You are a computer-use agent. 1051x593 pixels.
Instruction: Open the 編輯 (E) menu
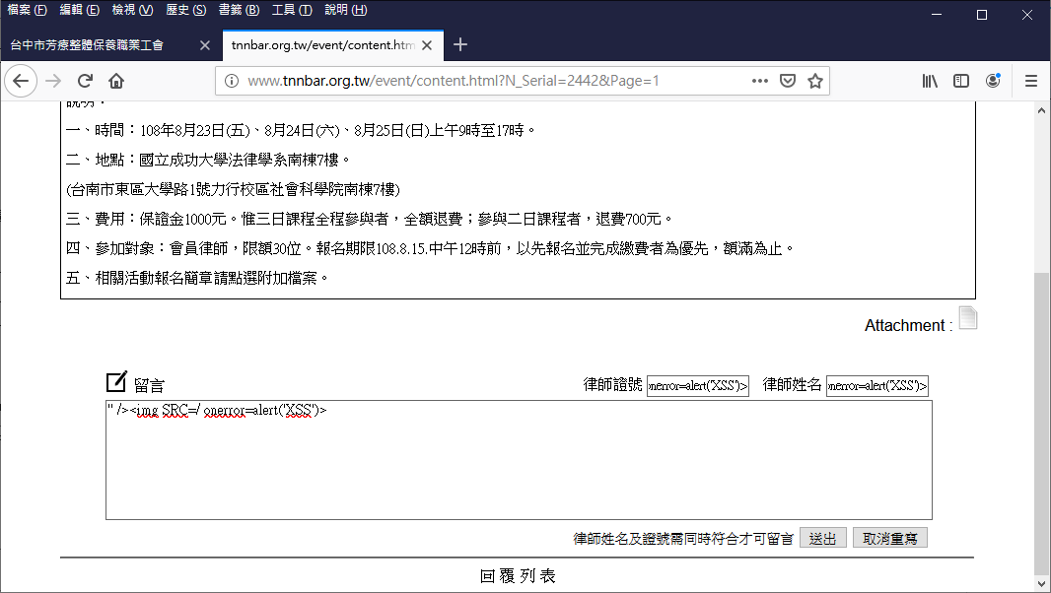coord(79,10)
